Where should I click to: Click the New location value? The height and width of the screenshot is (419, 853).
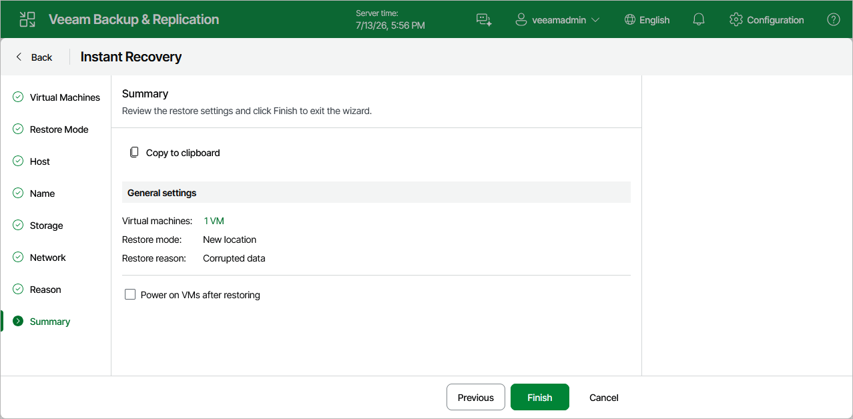[x=230, y=240]
